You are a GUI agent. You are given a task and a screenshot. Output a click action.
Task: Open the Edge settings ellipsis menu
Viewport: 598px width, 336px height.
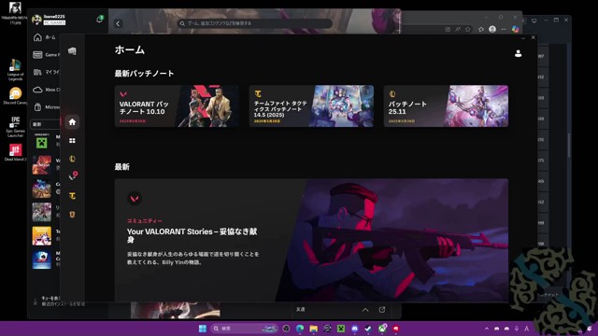(504, 29)
